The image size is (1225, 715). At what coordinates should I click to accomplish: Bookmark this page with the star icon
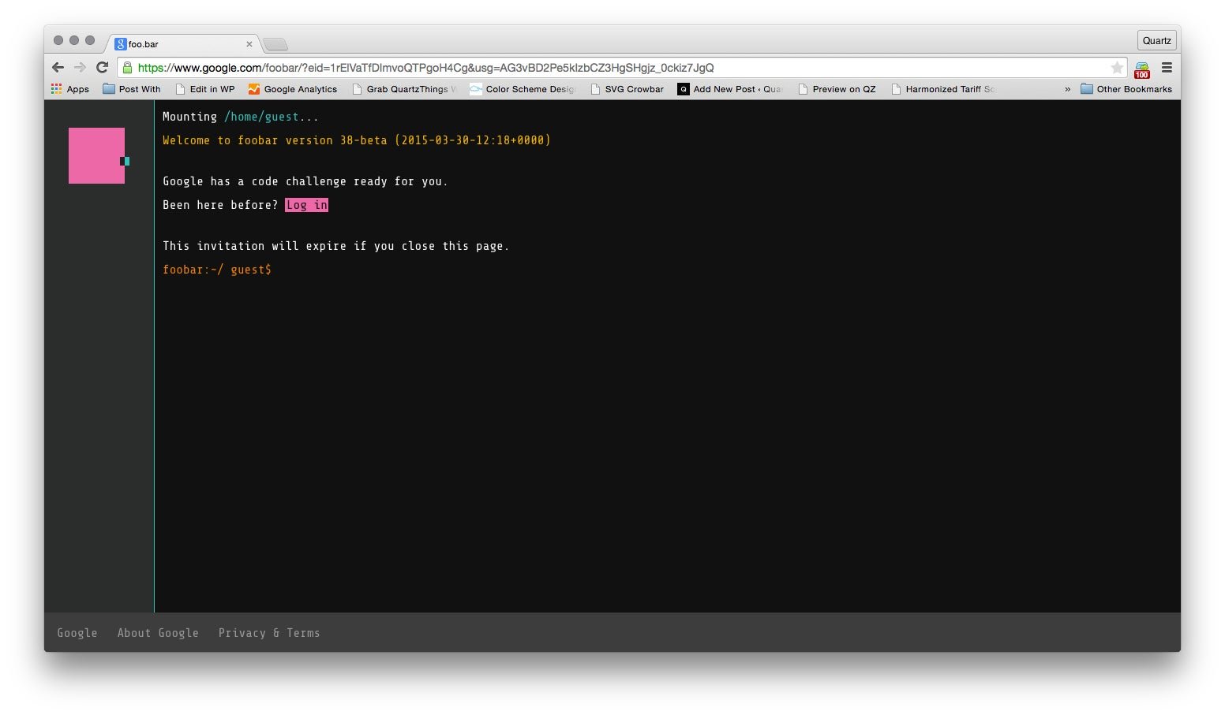tap(1117, 68)
